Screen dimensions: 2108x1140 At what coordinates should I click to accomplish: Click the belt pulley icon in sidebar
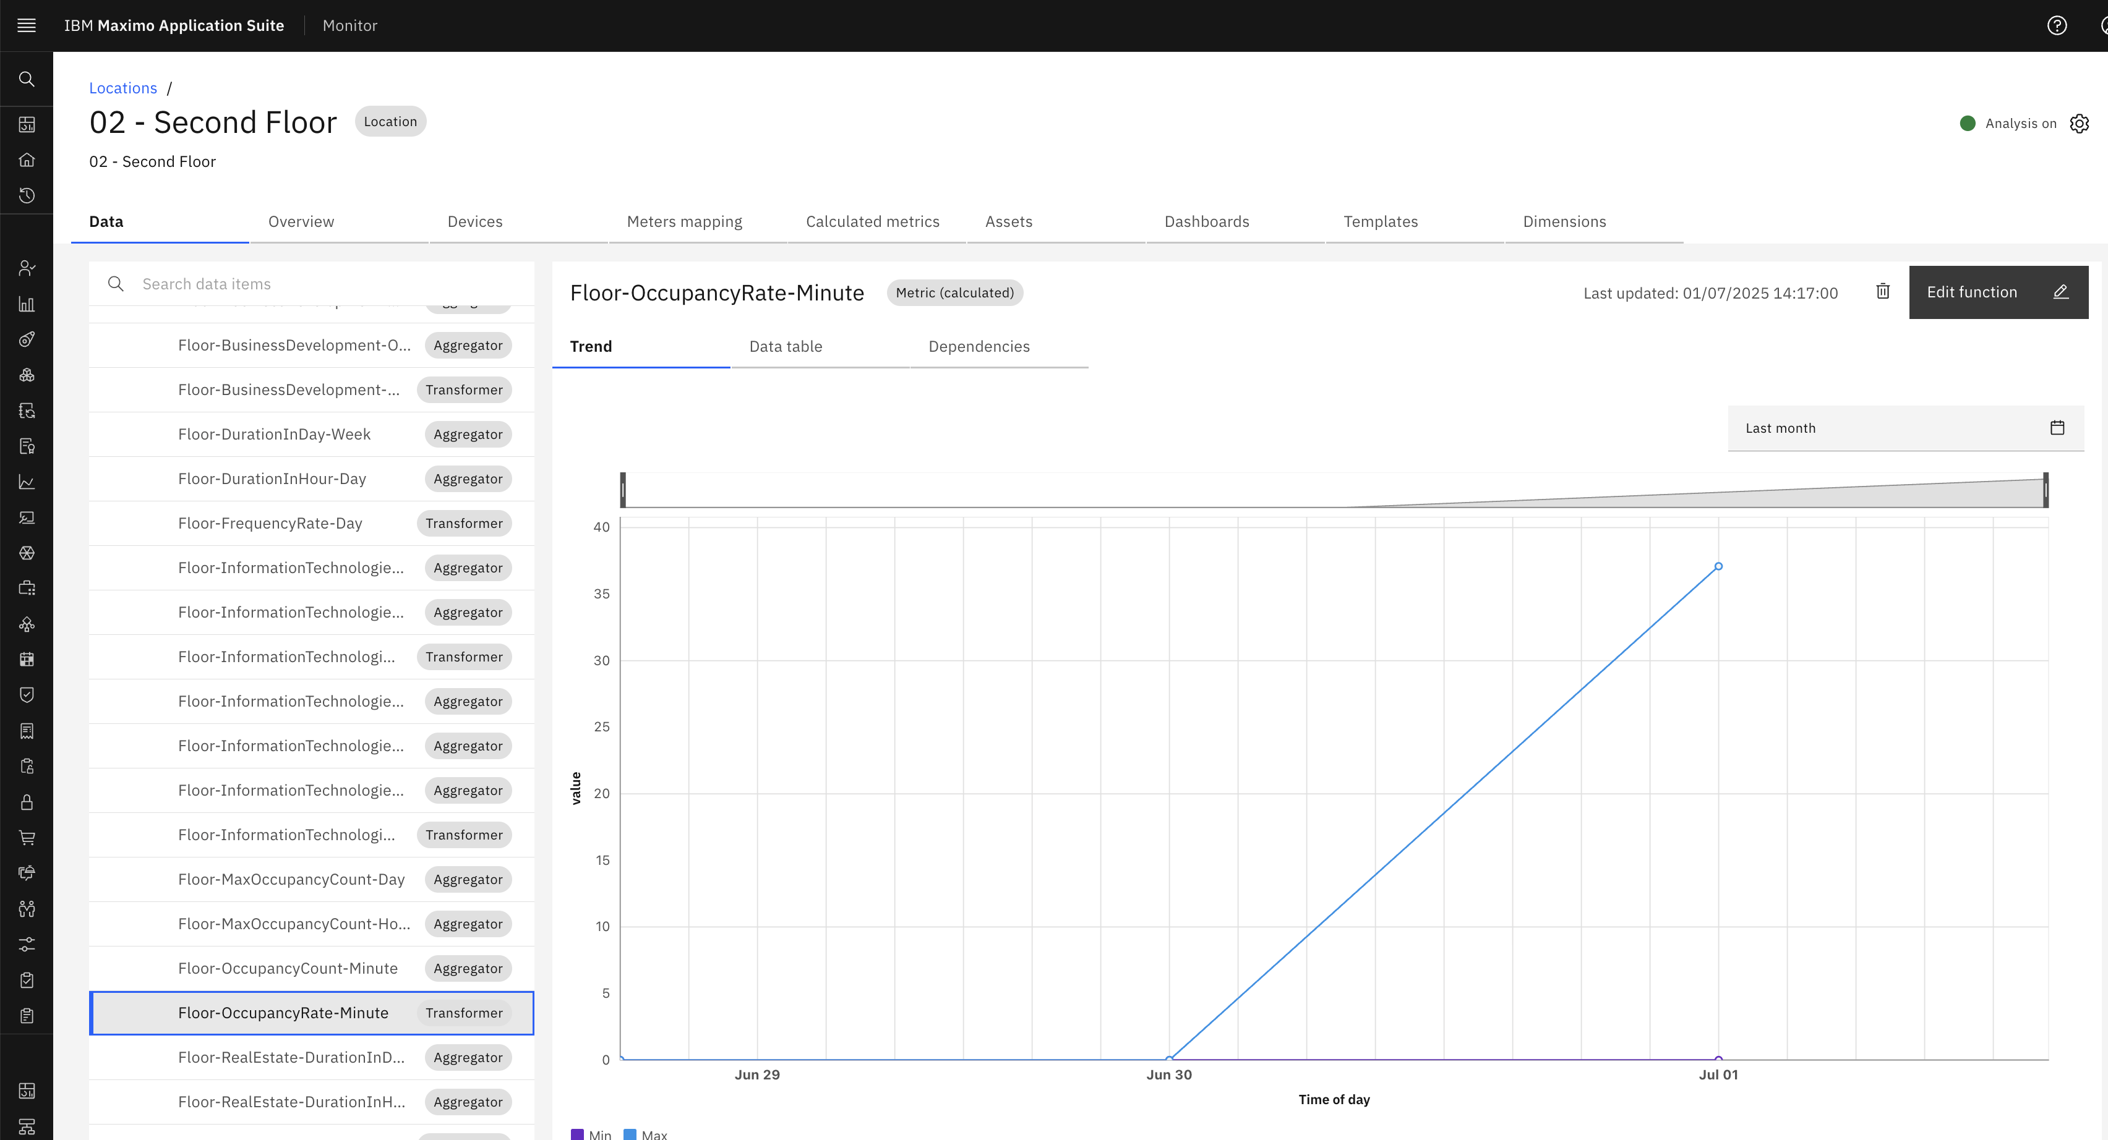tap(26, 553)
